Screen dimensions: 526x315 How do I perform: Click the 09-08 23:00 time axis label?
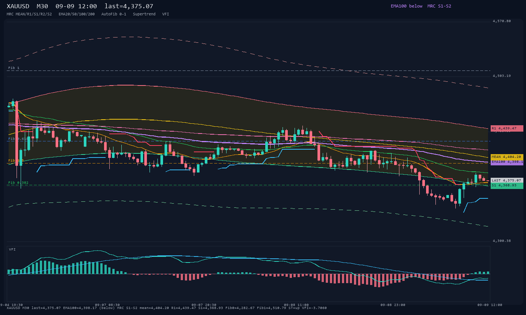coord(393,305)
